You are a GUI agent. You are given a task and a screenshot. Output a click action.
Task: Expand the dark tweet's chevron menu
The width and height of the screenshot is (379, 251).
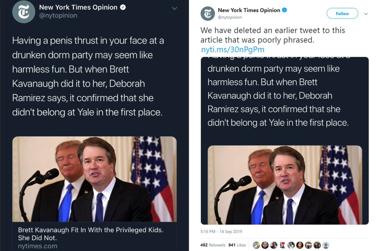(174, 8)
